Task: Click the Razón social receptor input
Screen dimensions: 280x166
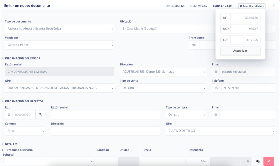Action: [105, 115]
